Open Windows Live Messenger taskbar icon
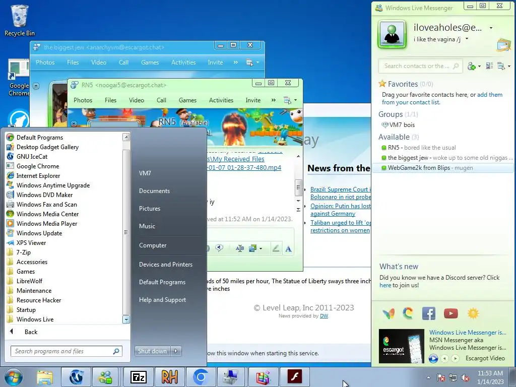 106,377
